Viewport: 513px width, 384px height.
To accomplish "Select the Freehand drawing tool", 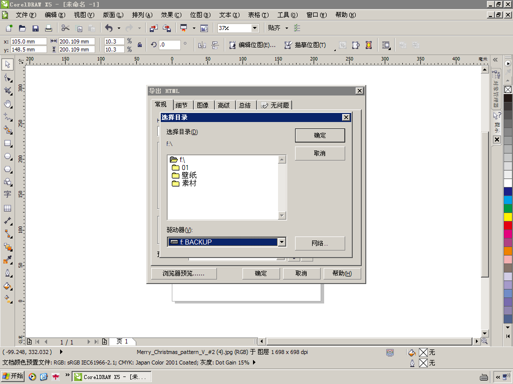I will click(x=8, y=117).
